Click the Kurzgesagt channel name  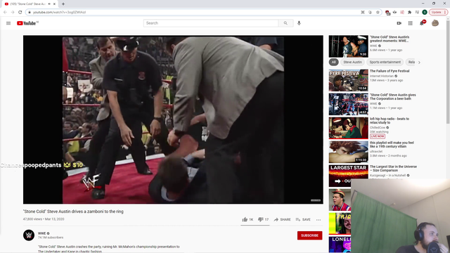click(387, 175)
